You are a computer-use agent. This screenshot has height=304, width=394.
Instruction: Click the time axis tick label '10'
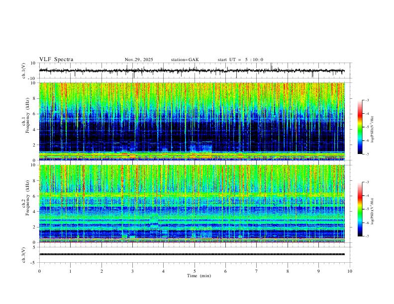tap(350, 271)
